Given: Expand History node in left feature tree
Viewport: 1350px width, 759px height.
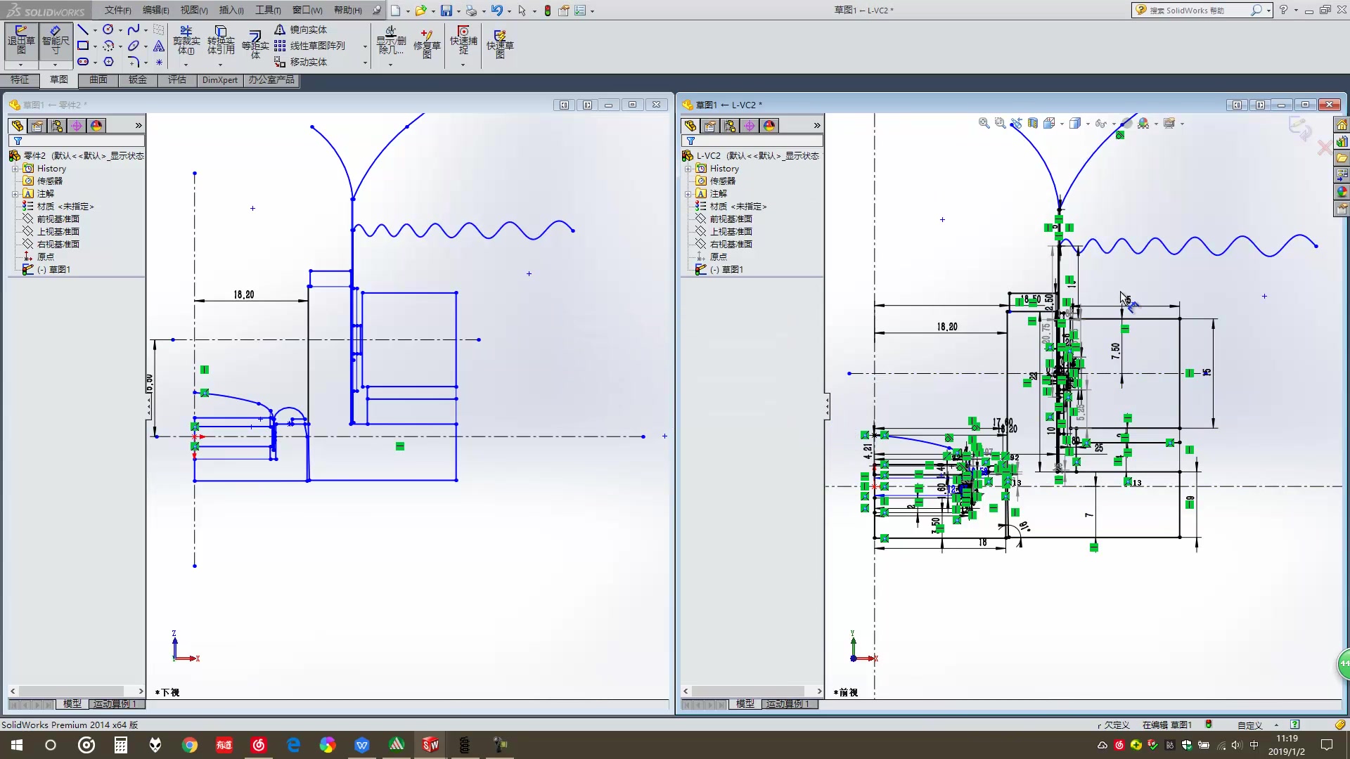Looking at the screenshot, I should pos(15,169).
